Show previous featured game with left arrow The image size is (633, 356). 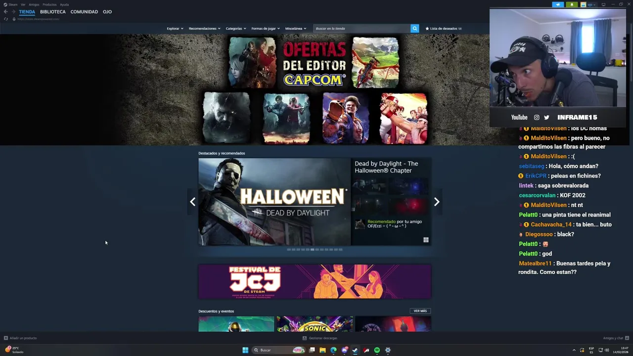click(x=192, y=202)
